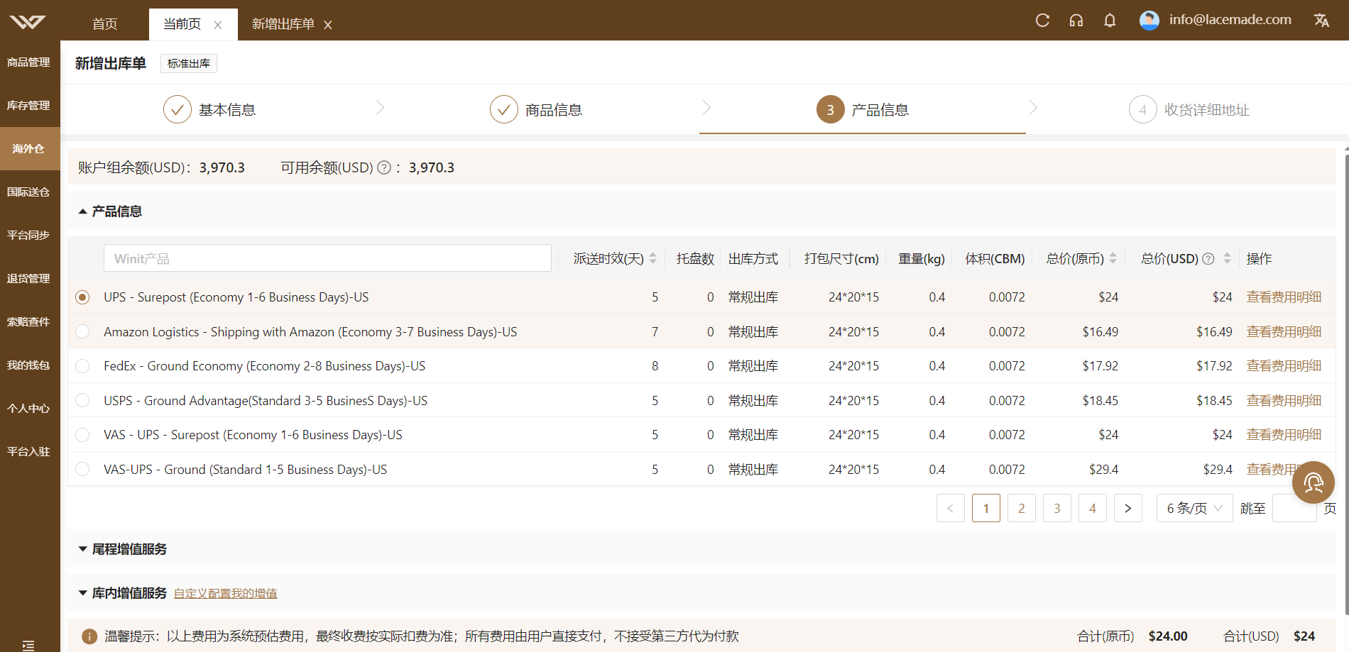Click the completed 商品信息 step checkmark
This screenshot has width=1349, height=652.
click(504, 109)
